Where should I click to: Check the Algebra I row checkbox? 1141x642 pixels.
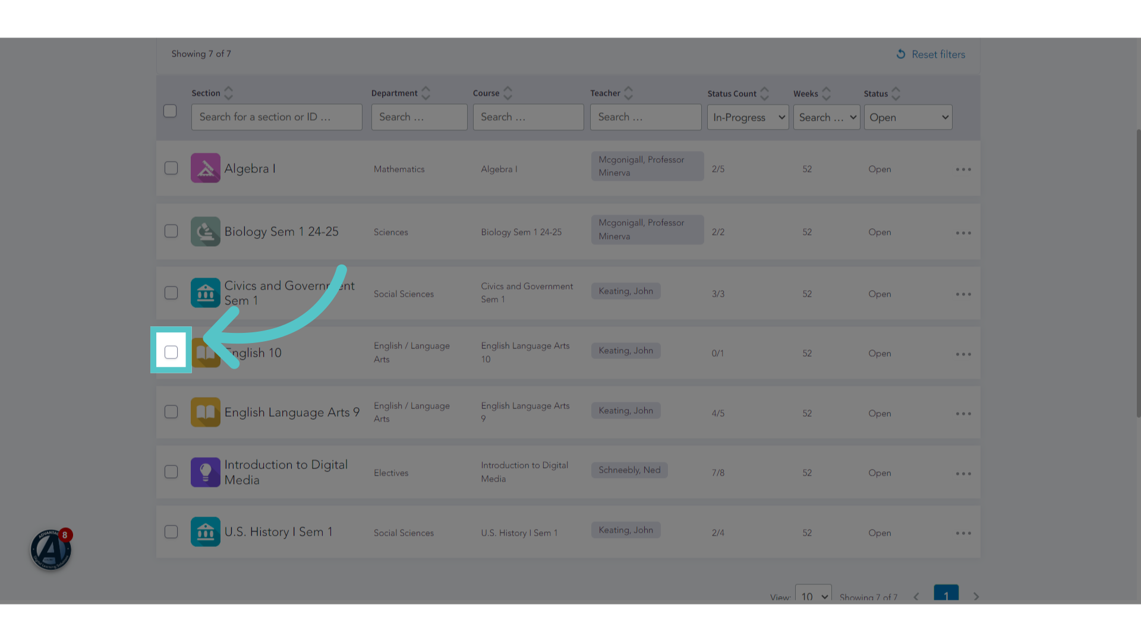pos(171,168)
